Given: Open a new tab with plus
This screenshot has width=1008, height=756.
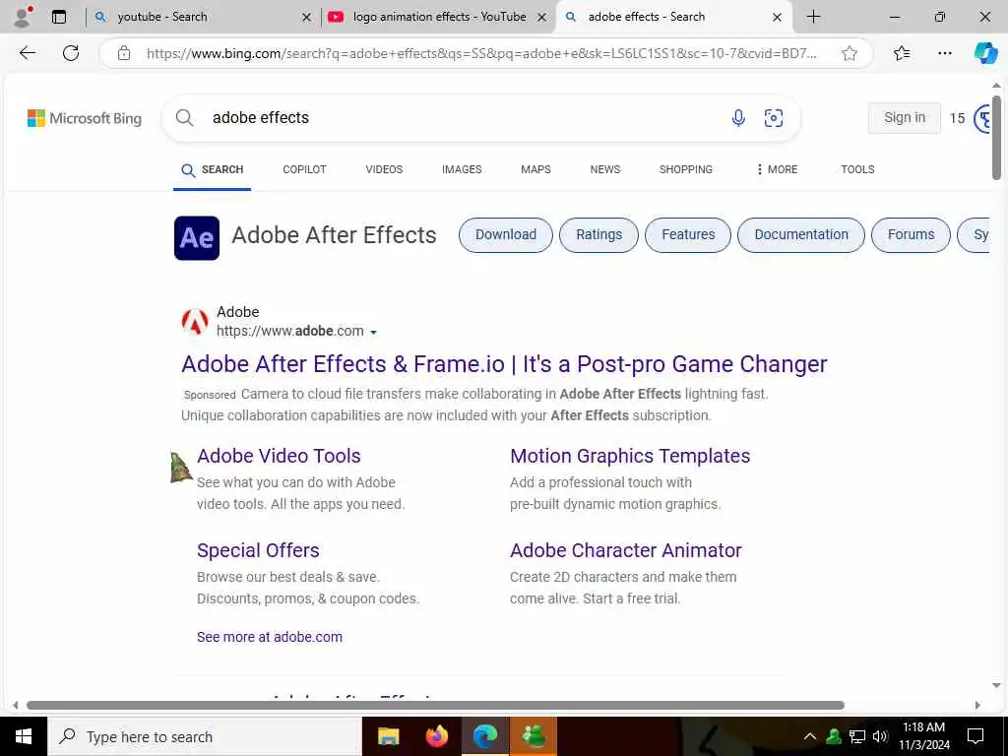Looking at the screenshot, I should [x=813, y=17].
